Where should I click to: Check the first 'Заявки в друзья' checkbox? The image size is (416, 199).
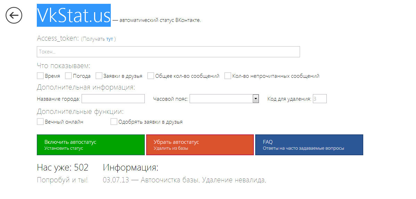click(x=99, y=76)
